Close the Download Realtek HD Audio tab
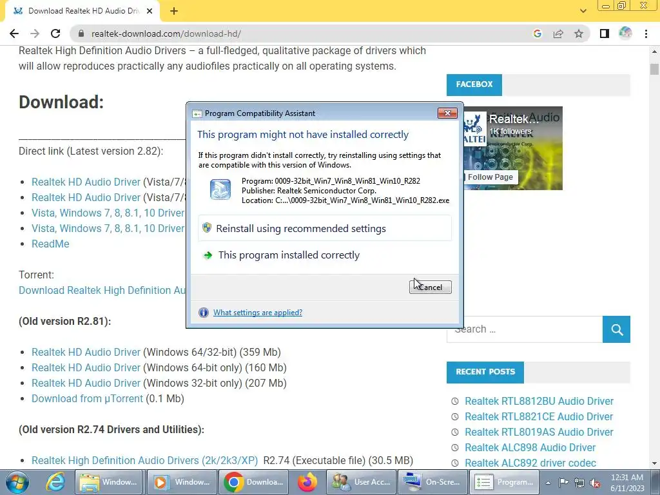The height and width of the screenshot is (495, 660). pos(150,11)
